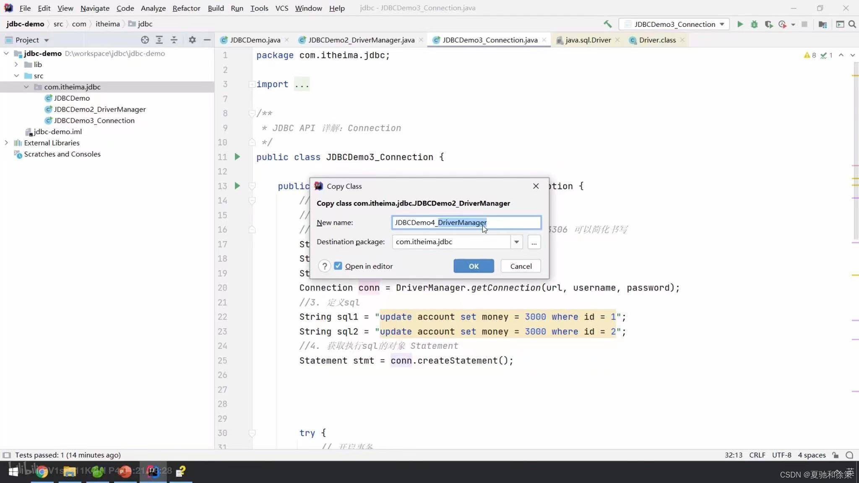Viewport: 859px width, 483px height.
Task: Open the help question mark in dialog
Action: pyautogui.click(x=324, y=266)
